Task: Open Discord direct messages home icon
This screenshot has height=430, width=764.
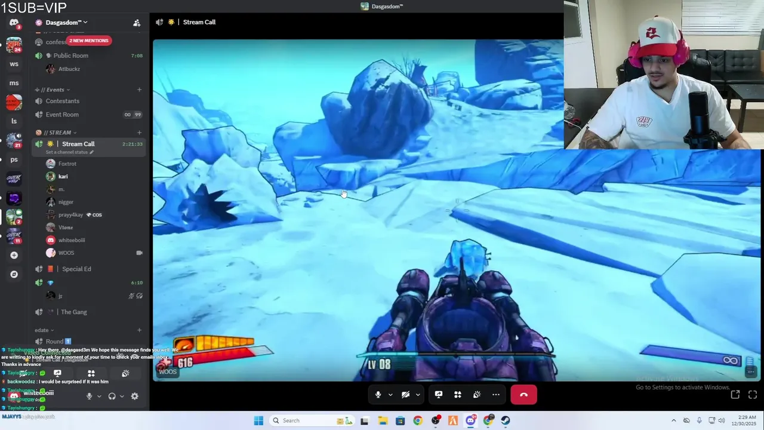Action: pos(14,23)
